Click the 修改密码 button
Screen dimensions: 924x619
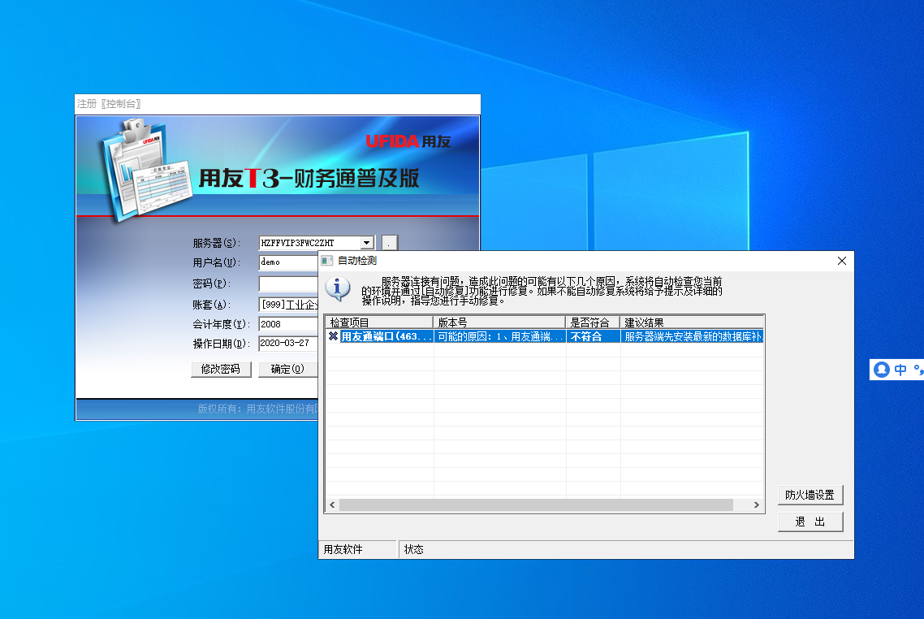click(x=221, y=369)
